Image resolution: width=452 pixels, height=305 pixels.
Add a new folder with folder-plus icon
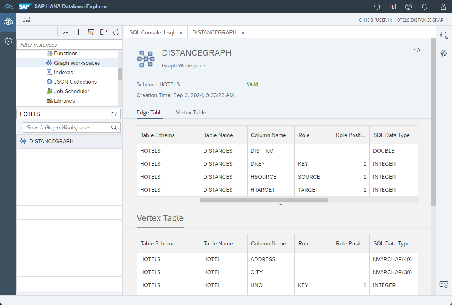point(103,32)
